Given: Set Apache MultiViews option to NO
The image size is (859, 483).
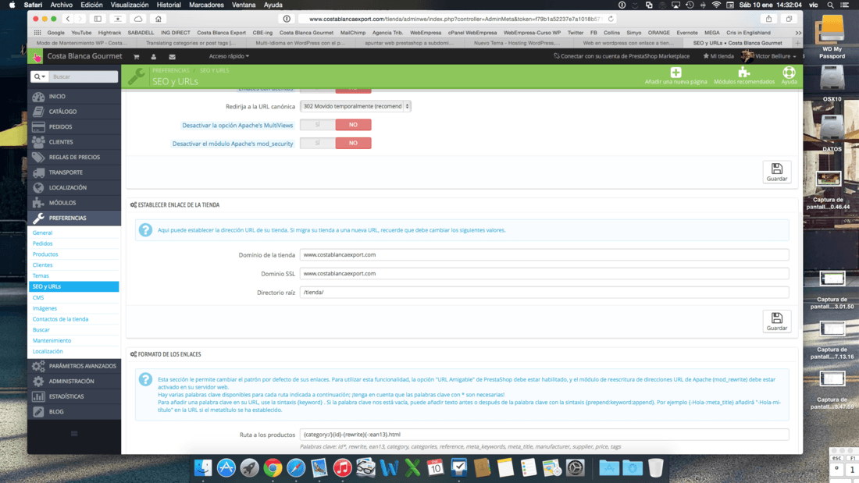Looking at the screenshot, I should [353, 125].
